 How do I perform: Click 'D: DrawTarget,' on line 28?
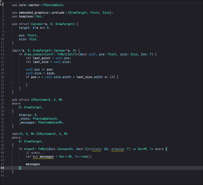pos(31,108)
